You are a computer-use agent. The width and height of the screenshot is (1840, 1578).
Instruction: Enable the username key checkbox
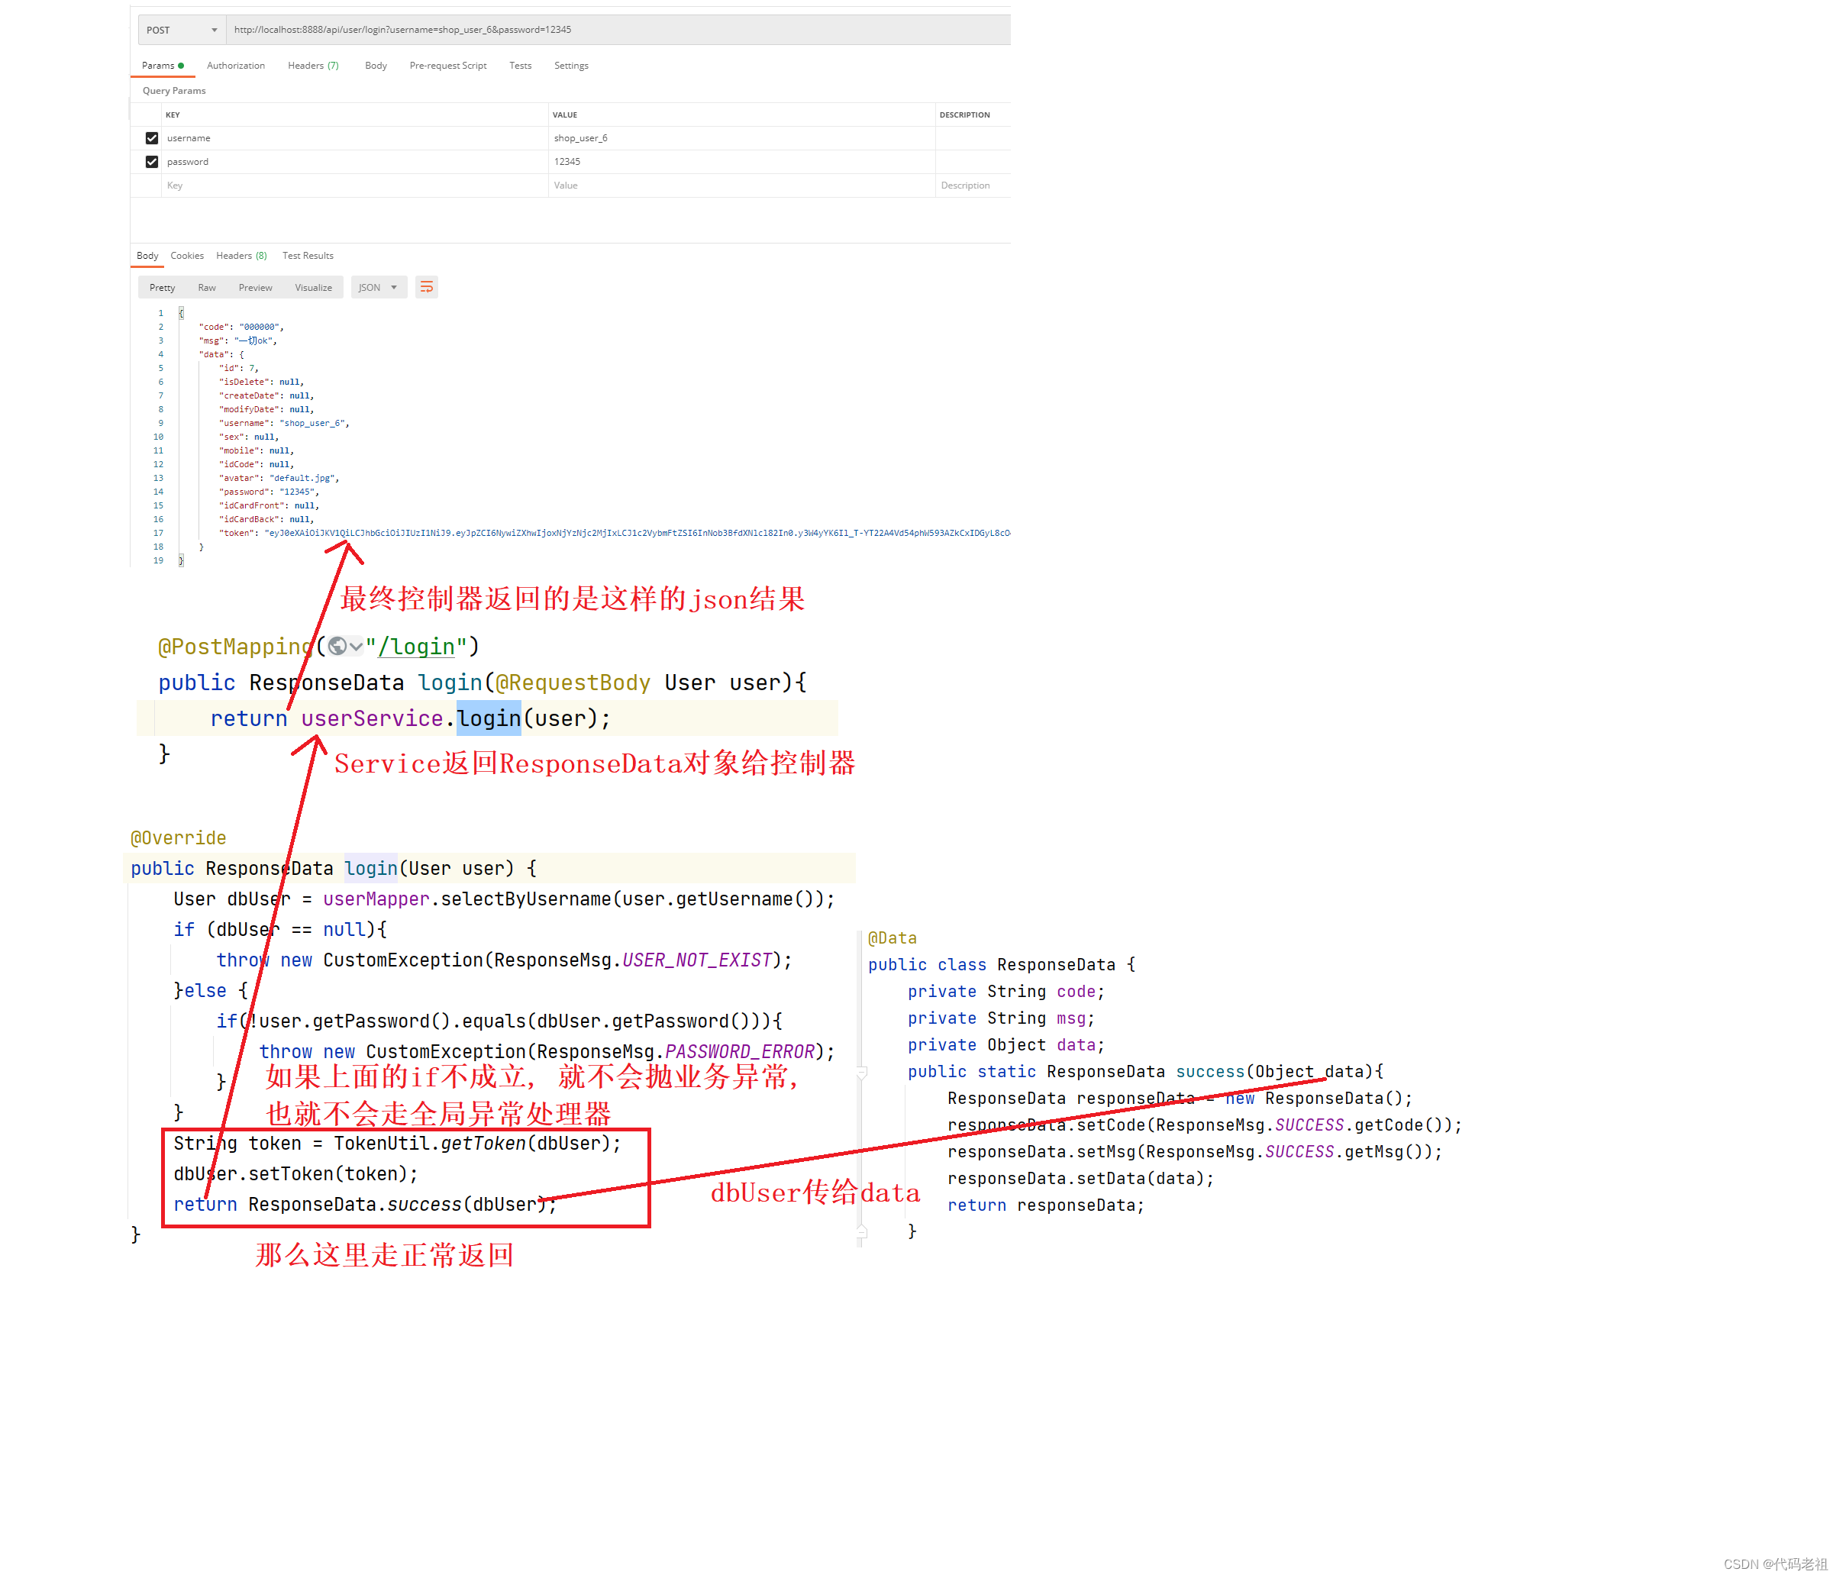tap(152, 139)
